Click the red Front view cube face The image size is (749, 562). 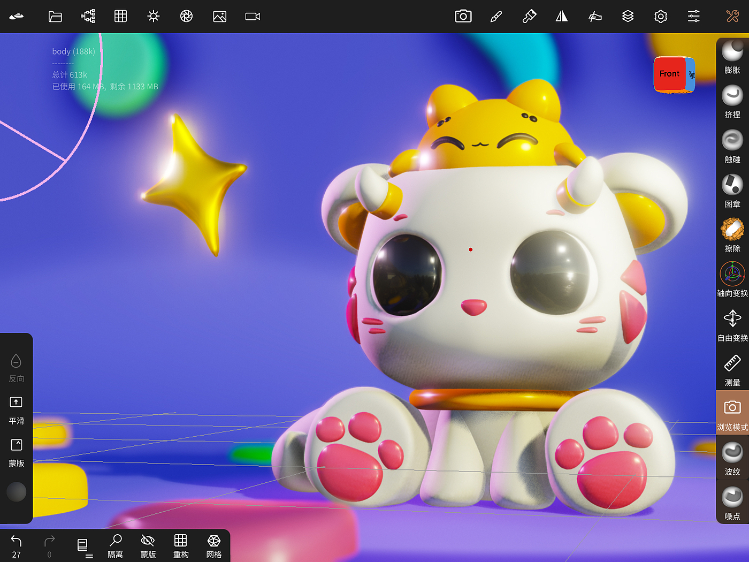click(x=669, y=74)
